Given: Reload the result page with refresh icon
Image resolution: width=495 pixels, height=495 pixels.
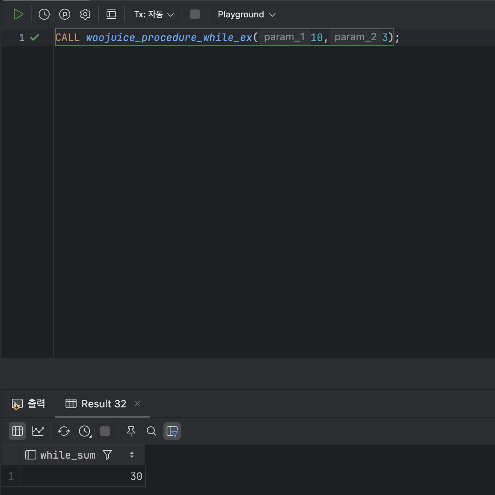Looking at the screenshot, I should [64, 431].
